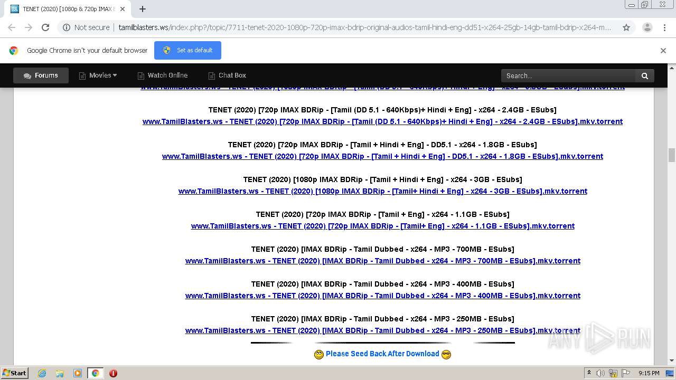This screenshot has width=676, height=380.
Task: Dismiss the default browser notification bar
Action: 663,51
